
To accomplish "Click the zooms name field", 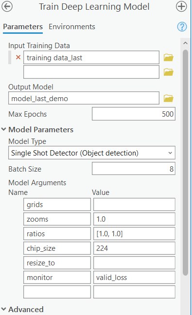I will point(57,219).
